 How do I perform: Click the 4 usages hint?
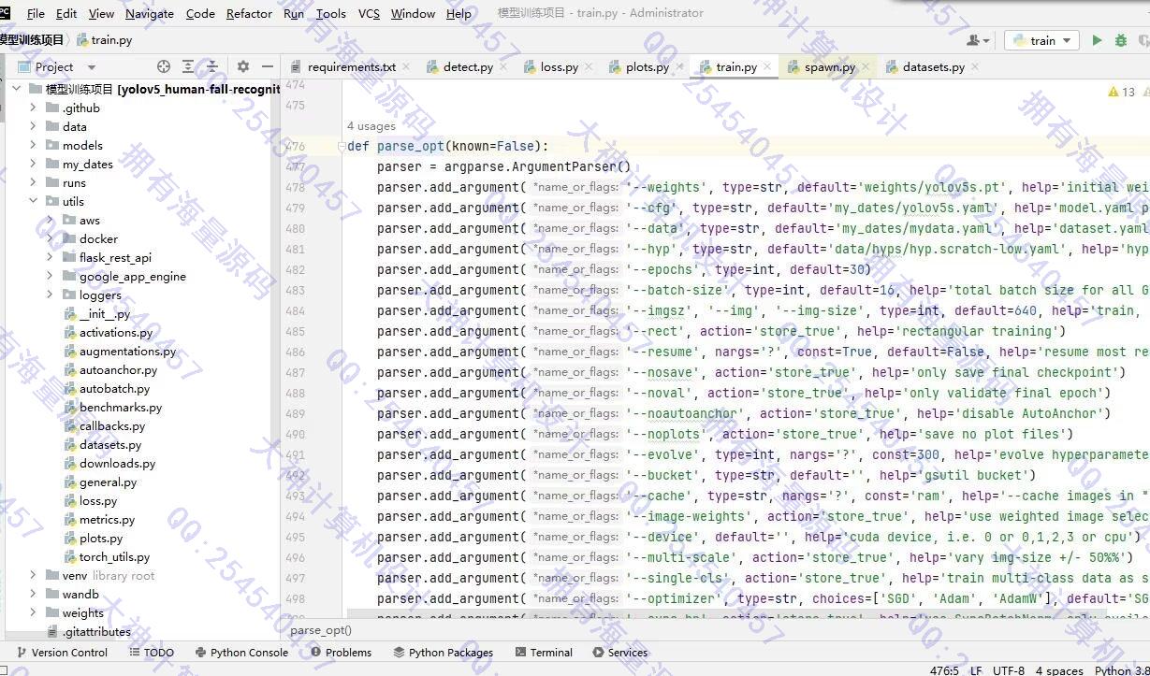point(371,126)
